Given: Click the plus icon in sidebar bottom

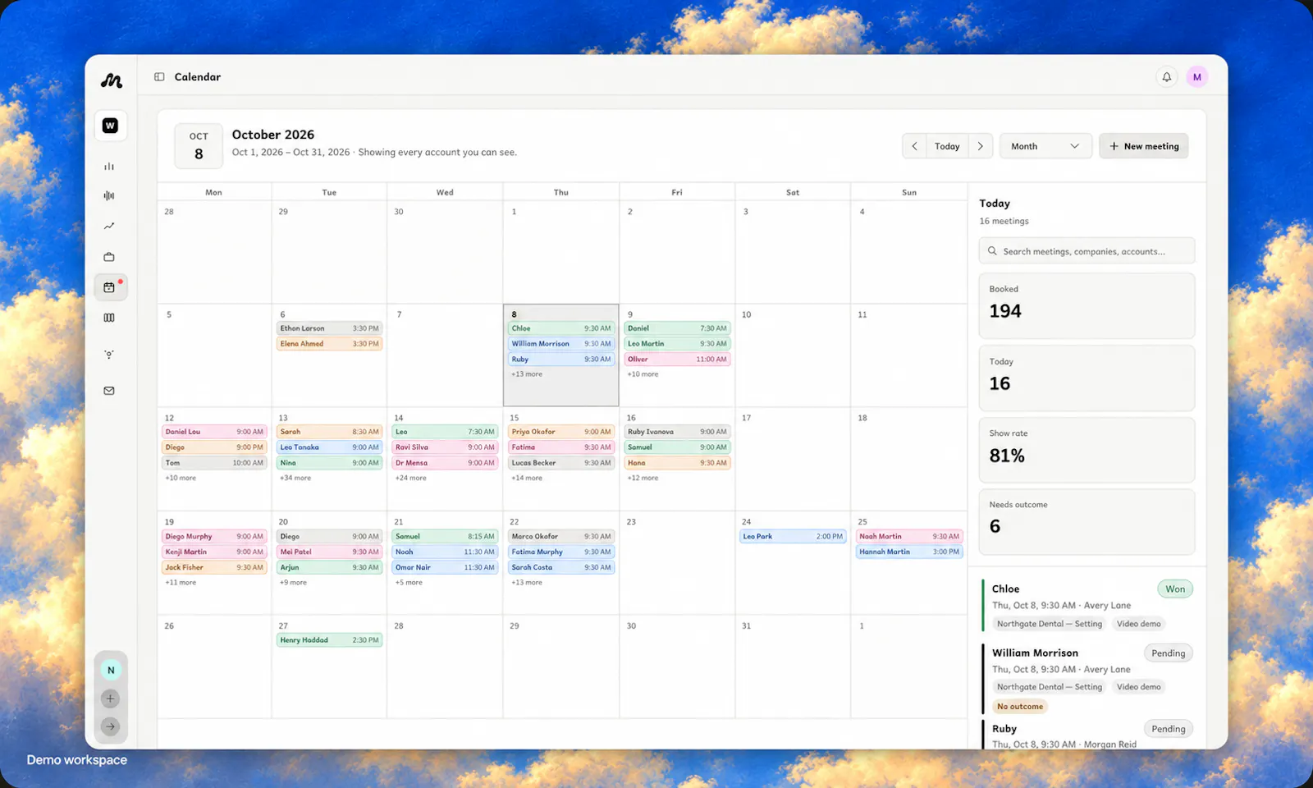Looking at the screenshot, I should click(110, 699).
